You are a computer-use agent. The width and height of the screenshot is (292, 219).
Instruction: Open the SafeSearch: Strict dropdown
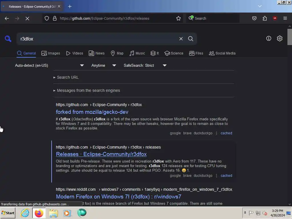point(145,65)
